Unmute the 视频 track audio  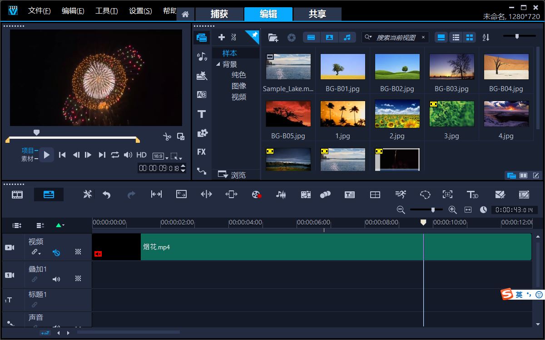coord(56,253)
